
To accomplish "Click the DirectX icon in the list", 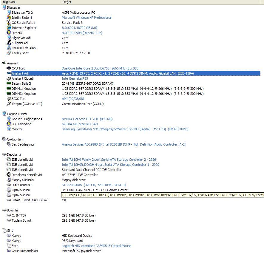I will (9, 33).
